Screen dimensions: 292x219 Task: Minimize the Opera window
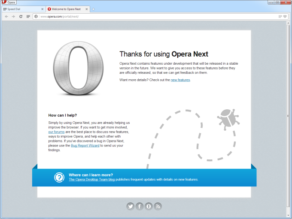271,2
